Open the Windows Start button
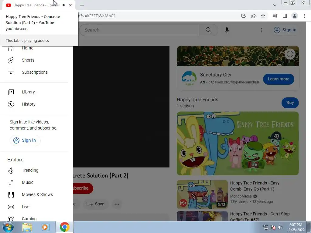311x233 pixels. [8, 227]
